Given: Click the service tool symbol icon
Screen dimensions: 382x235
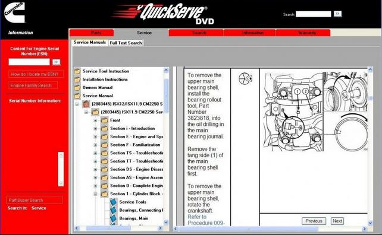Looking at the screenshot, I should click(245, 79).
